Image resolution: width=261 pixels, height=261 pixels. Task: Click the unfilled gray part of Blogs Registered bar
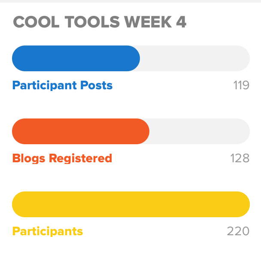coord(200,131)
